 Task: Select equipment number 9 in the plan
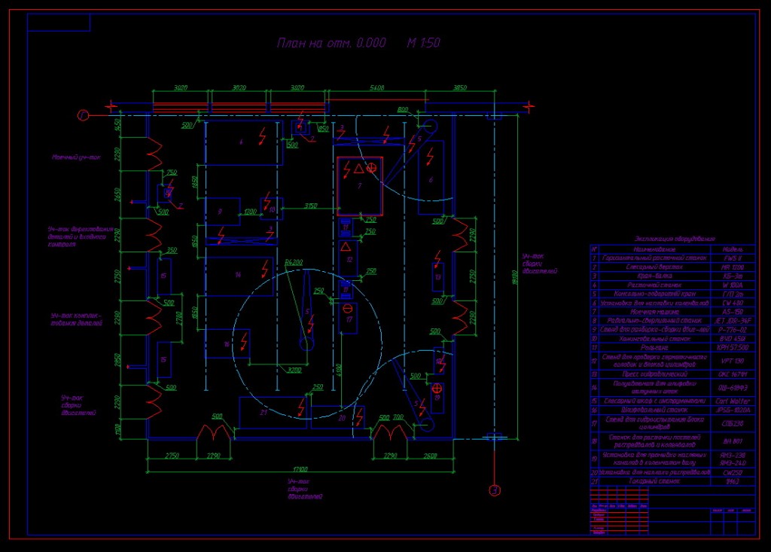[220, 212]
